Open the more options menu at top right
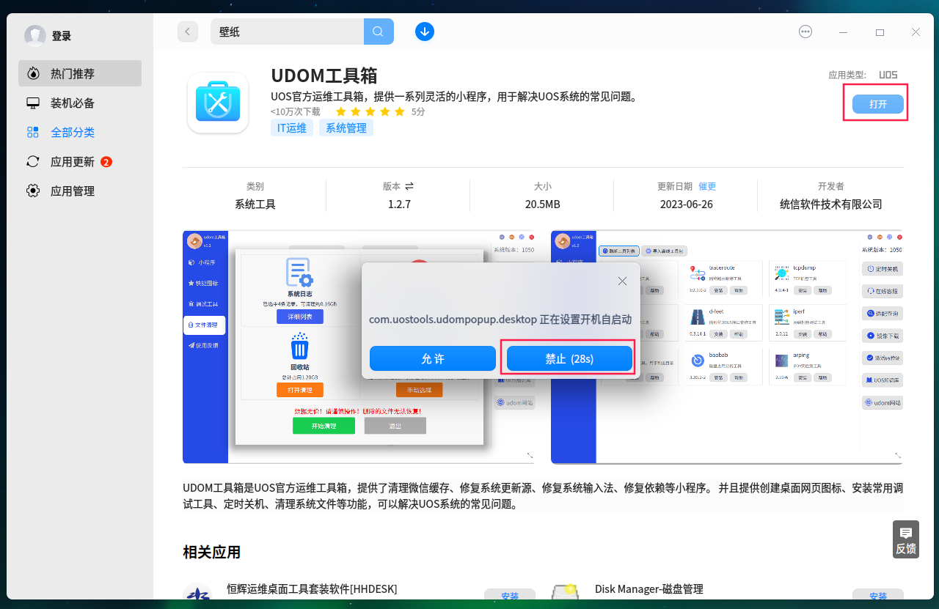The height and width of the screenshot is (609, 939). coord(805,32)
